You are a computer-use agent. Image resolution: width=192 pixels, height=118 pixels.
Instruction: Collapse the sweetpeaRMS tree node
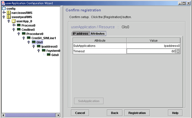[4, 17]
